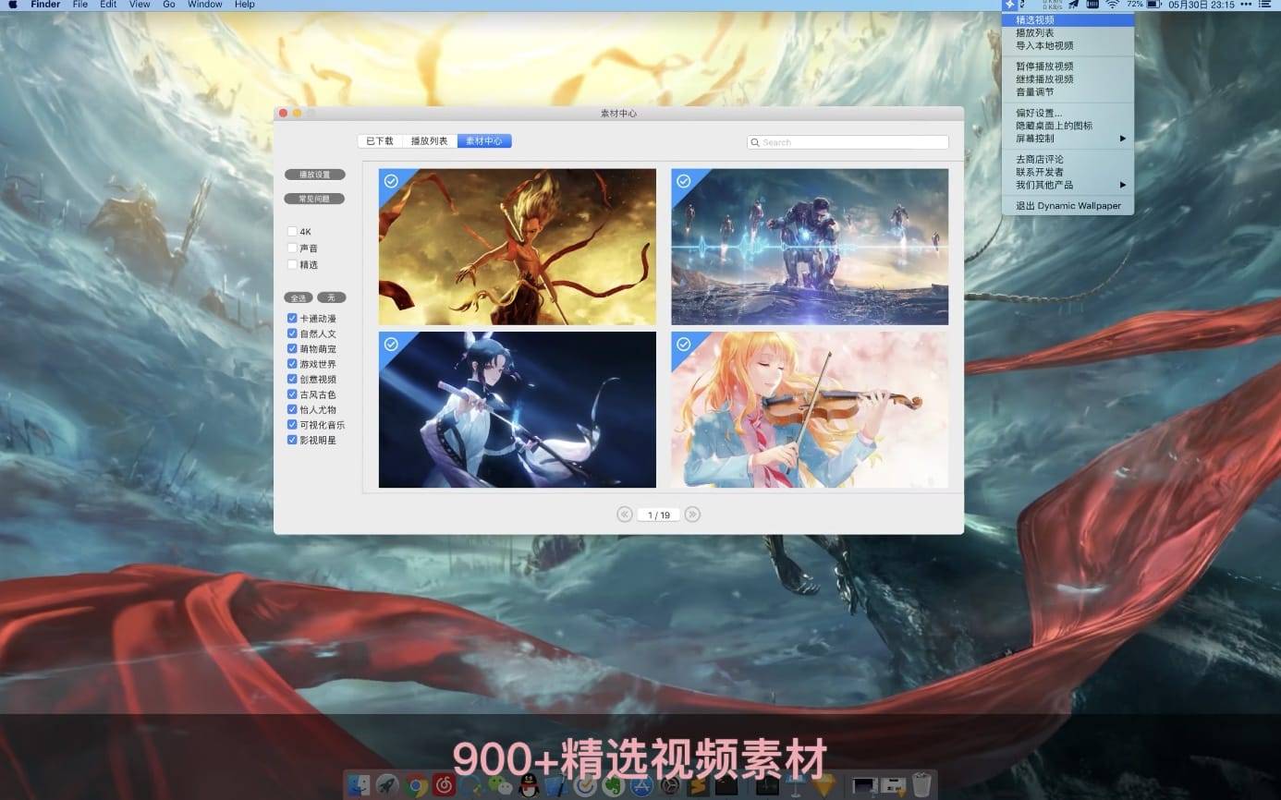The width and height of the screenshot is (1281, 800).
Task: Select 导入本地视频 menu entry
Action: click(1067, 45)
